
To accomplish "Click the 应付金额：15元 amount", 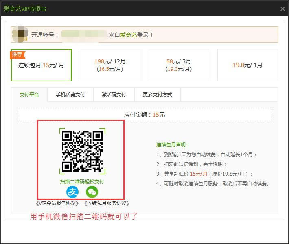I will click(x=144, y=115).
